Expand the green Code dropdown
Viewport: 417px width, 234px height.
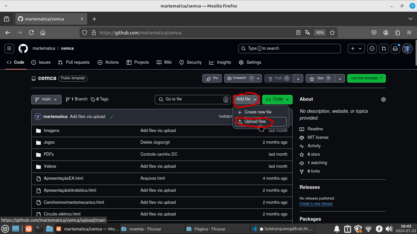click(x=277, y=99)
